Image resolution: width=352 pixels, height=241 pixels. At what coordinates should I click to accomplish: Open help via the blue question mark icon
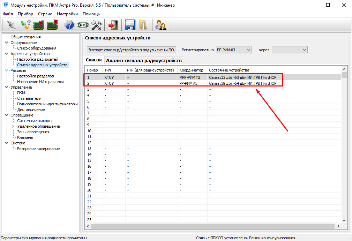tap(69, 25)
